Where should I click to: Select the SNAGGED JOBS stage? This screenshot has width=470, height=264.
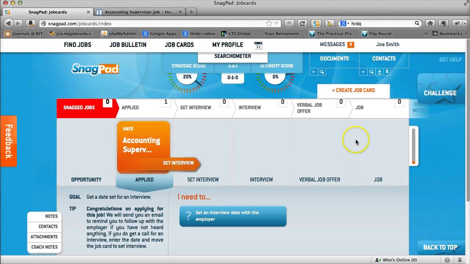[87, 108]
